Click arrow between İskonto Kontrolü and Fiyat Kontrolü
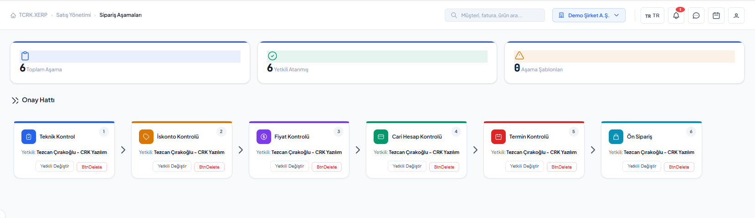The width and height of the screenshot is (755, 218). pos(241,150)
